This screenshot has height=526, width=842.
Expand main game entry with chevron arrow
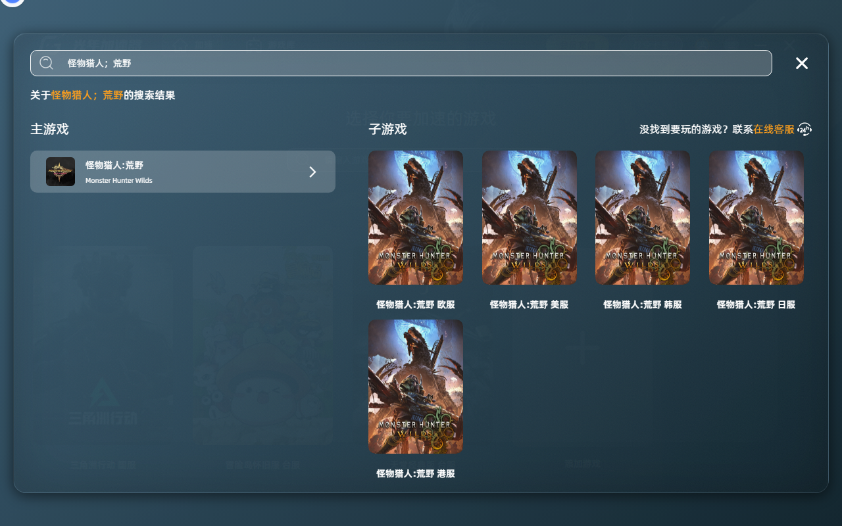[x=312, y=172]
